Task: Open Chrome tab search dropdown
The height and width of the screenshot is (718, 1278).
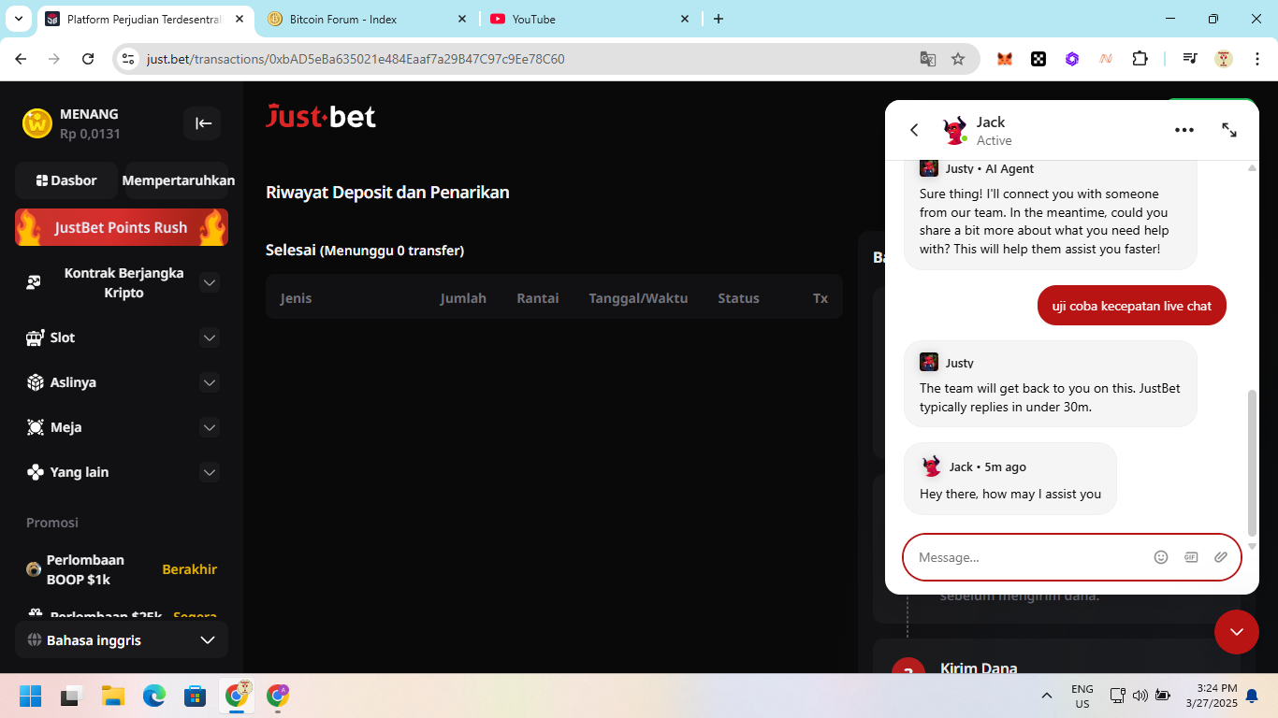Action: (18, 19)
